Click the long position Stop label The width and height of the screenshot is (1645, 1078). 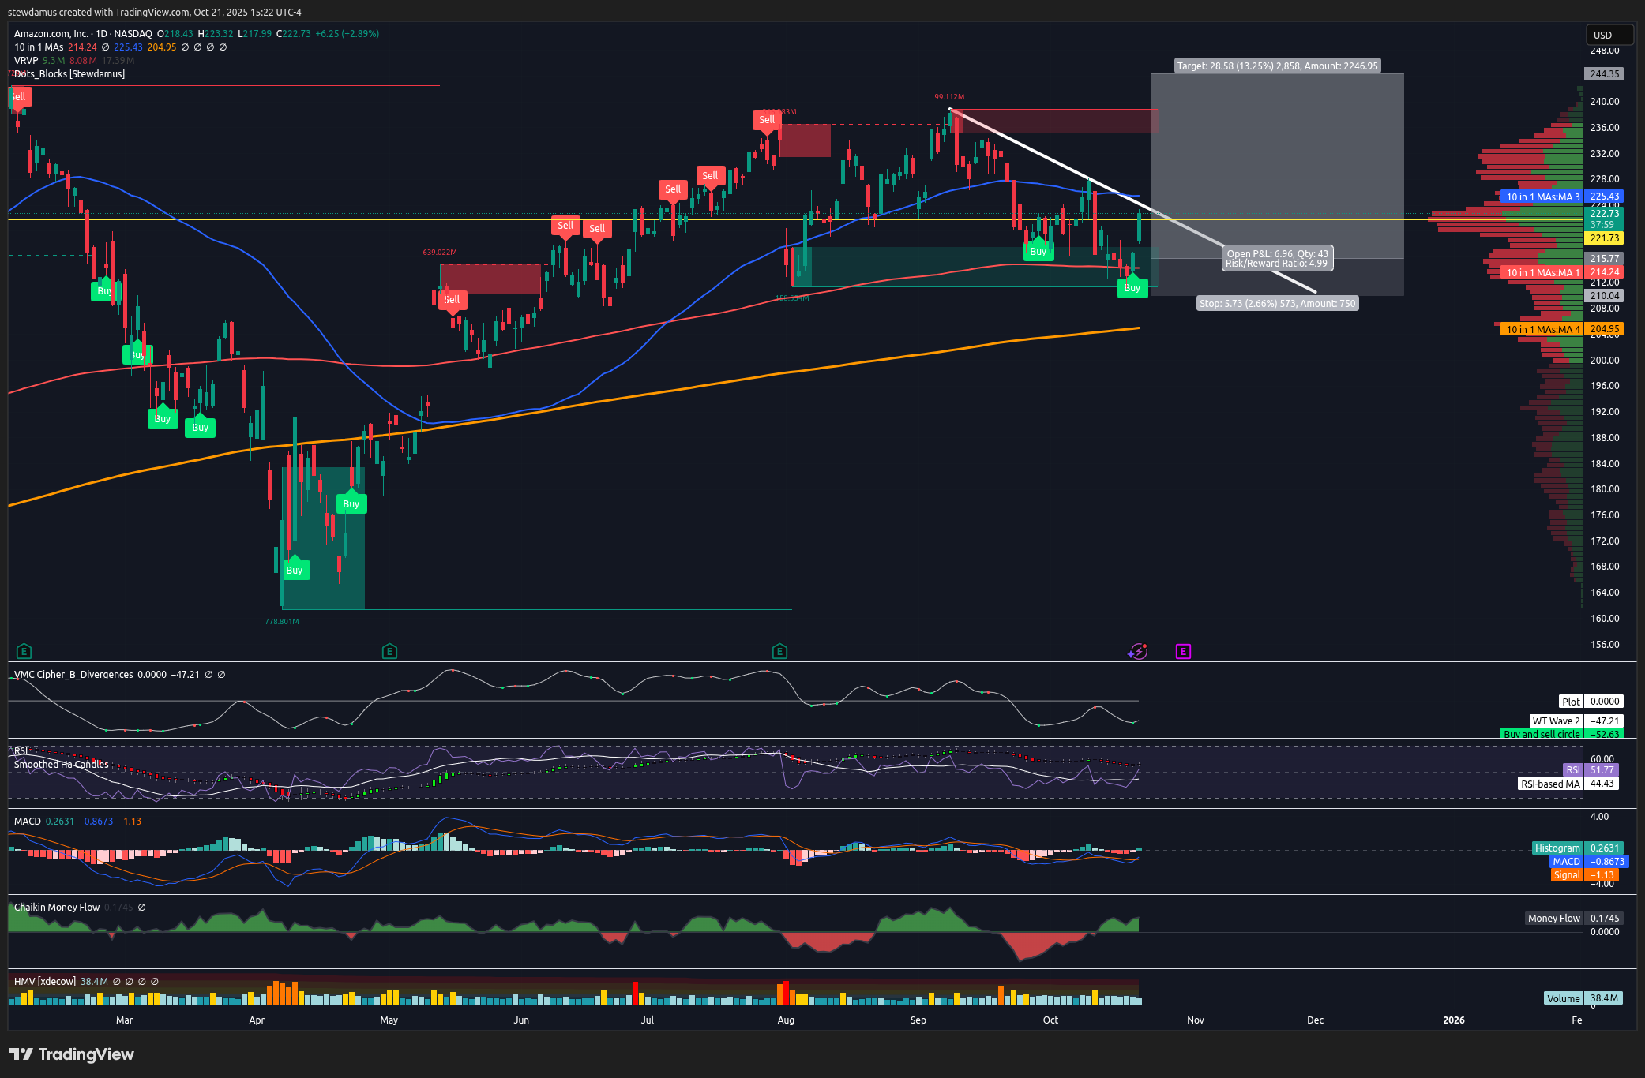coord(1277,303)
